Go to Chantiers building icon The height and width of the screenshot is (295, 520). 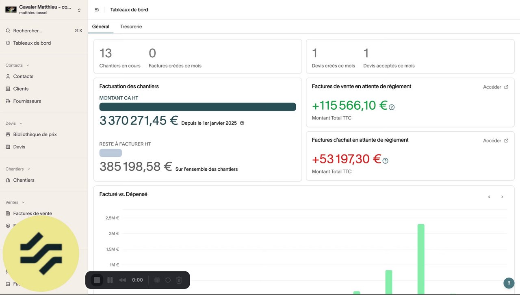tap(8, 180)
